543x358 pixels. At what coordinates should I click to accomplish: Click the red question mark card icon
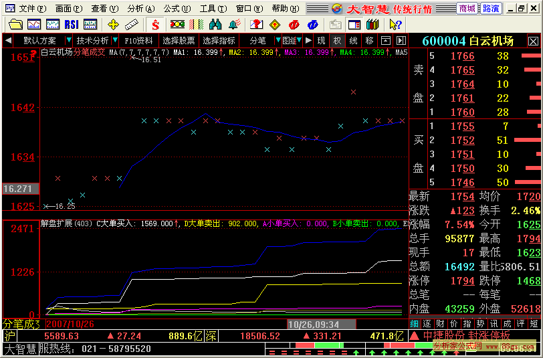(256, 25)
